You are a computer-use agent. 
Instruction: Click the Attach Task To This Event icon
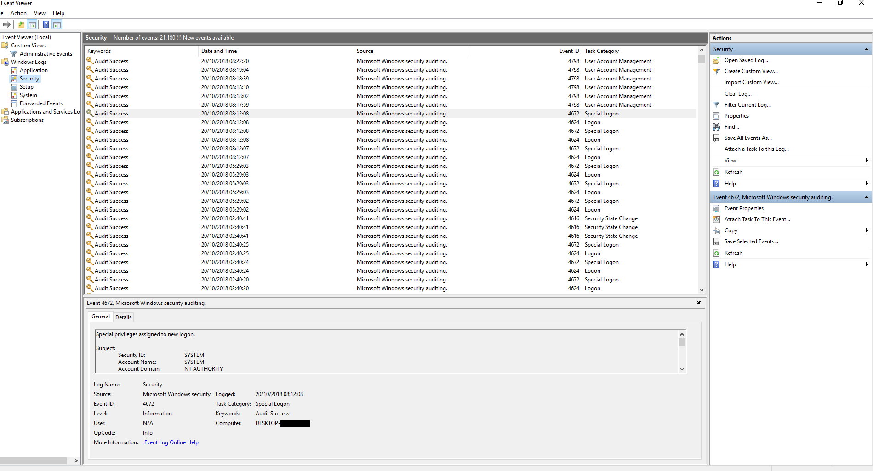point(716,220)
